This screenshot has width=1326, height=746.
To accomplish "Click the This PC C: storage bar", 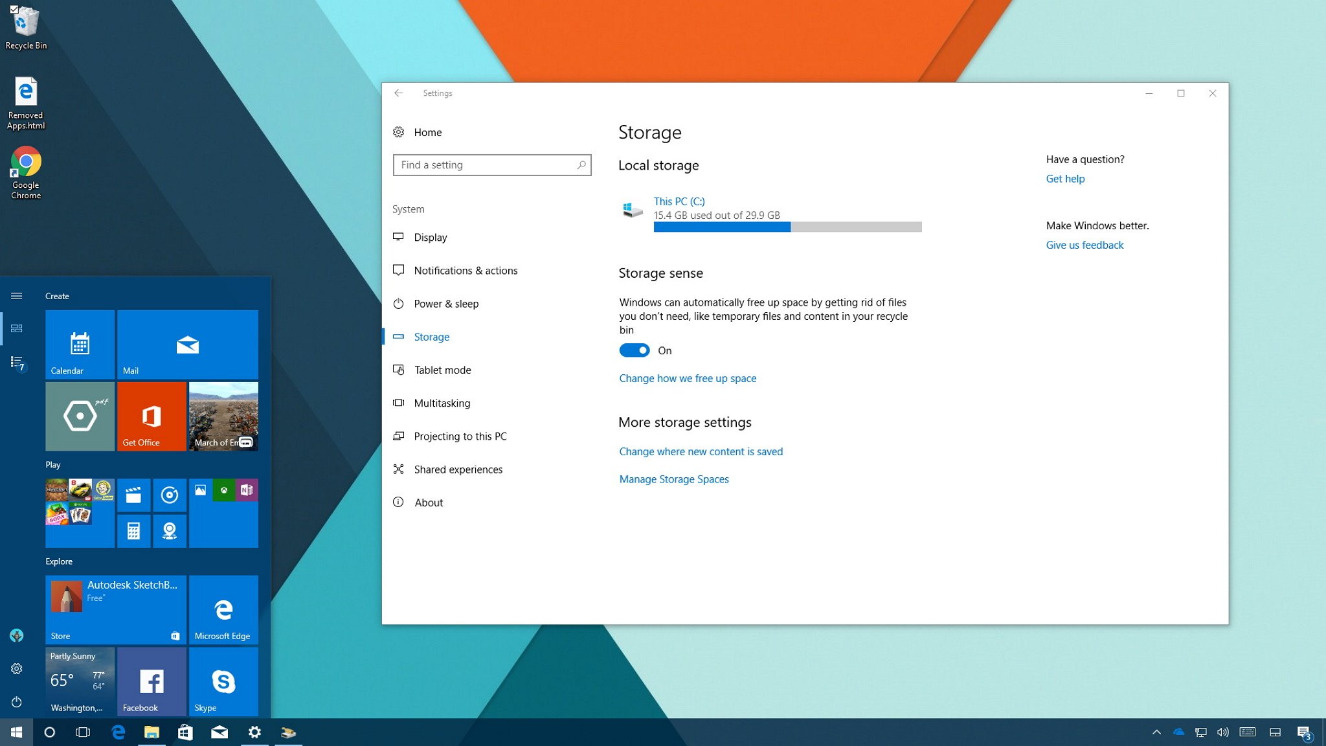I will coord(786,228).
